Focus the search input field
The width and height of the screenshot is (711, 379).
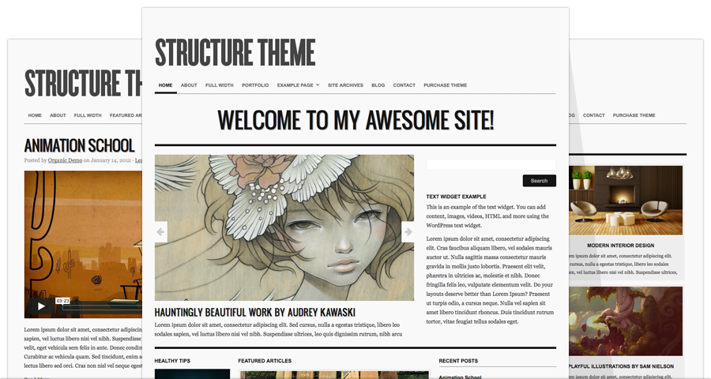click(x=491, y=164)
